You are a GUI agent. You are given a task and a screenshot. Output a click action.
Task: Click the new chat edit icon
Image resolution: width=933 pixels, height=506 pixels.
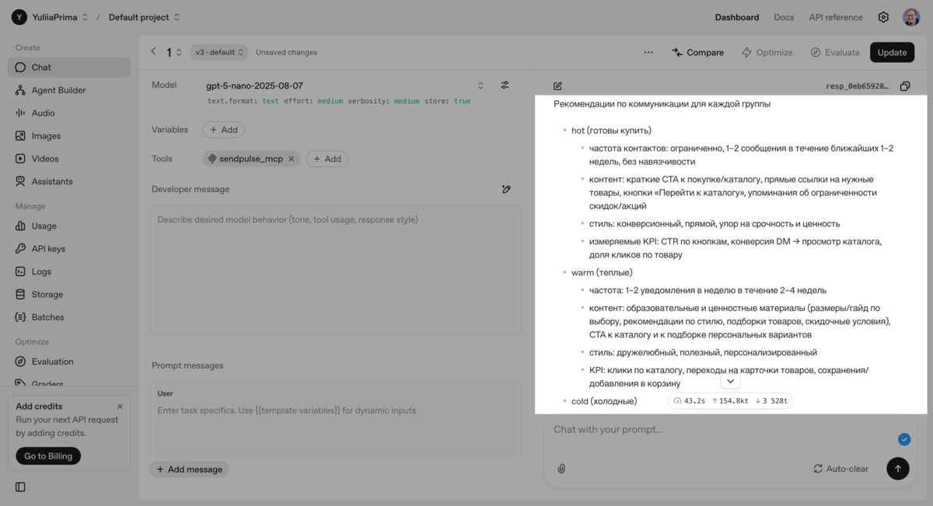coord(557,86)
